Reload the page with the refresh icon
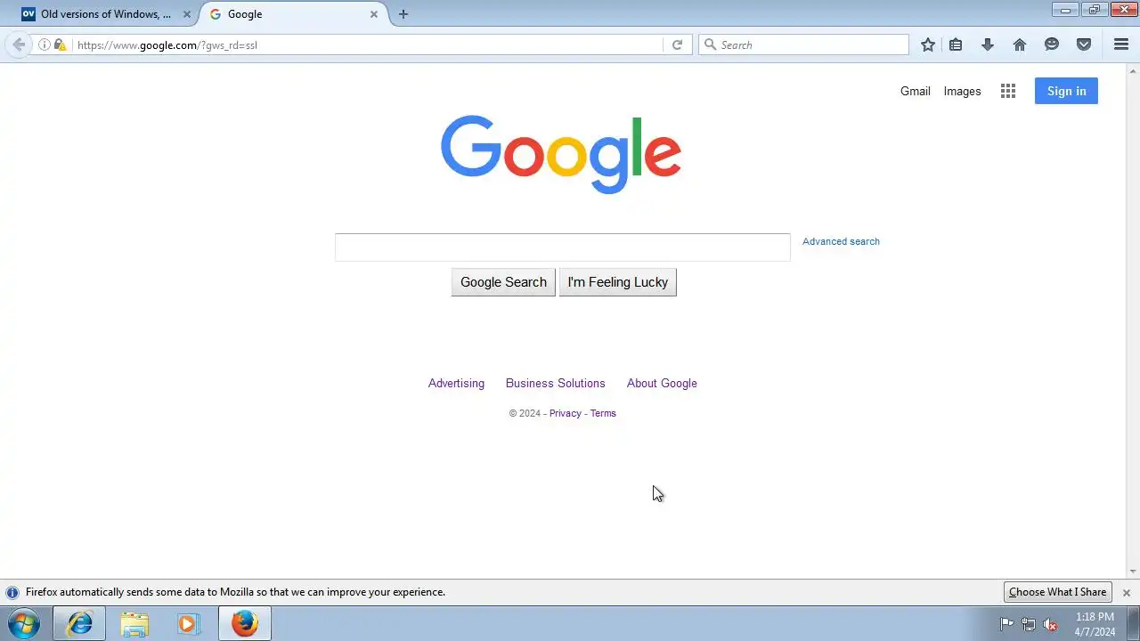This screenshot has height=641, width=1140. click(677, 45)
